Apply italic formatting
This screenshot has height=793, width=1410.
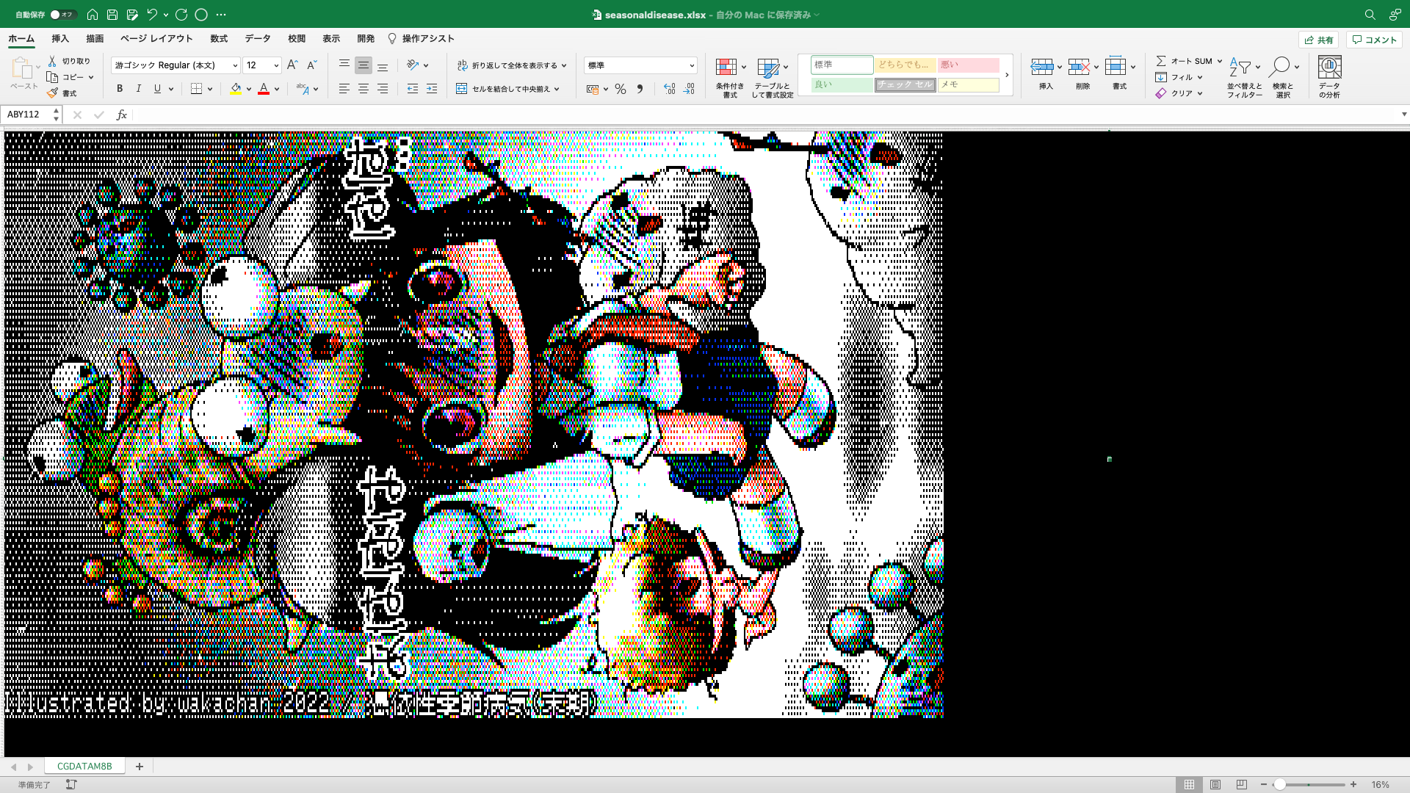click(139, 89)
